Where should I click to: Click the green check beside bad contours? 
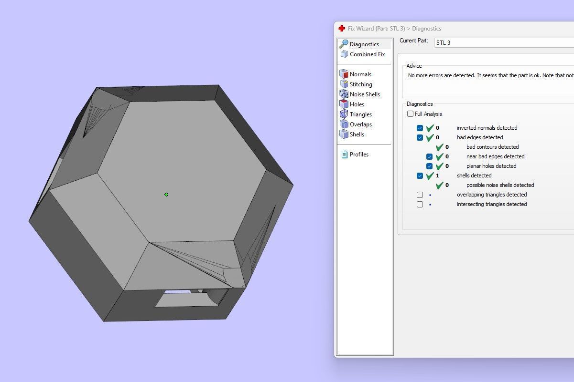point(439,147)
